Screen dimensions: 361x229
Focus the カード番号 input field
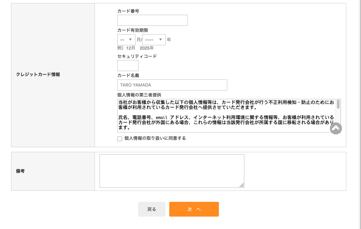pyautogui.click(x=152, y=20)
